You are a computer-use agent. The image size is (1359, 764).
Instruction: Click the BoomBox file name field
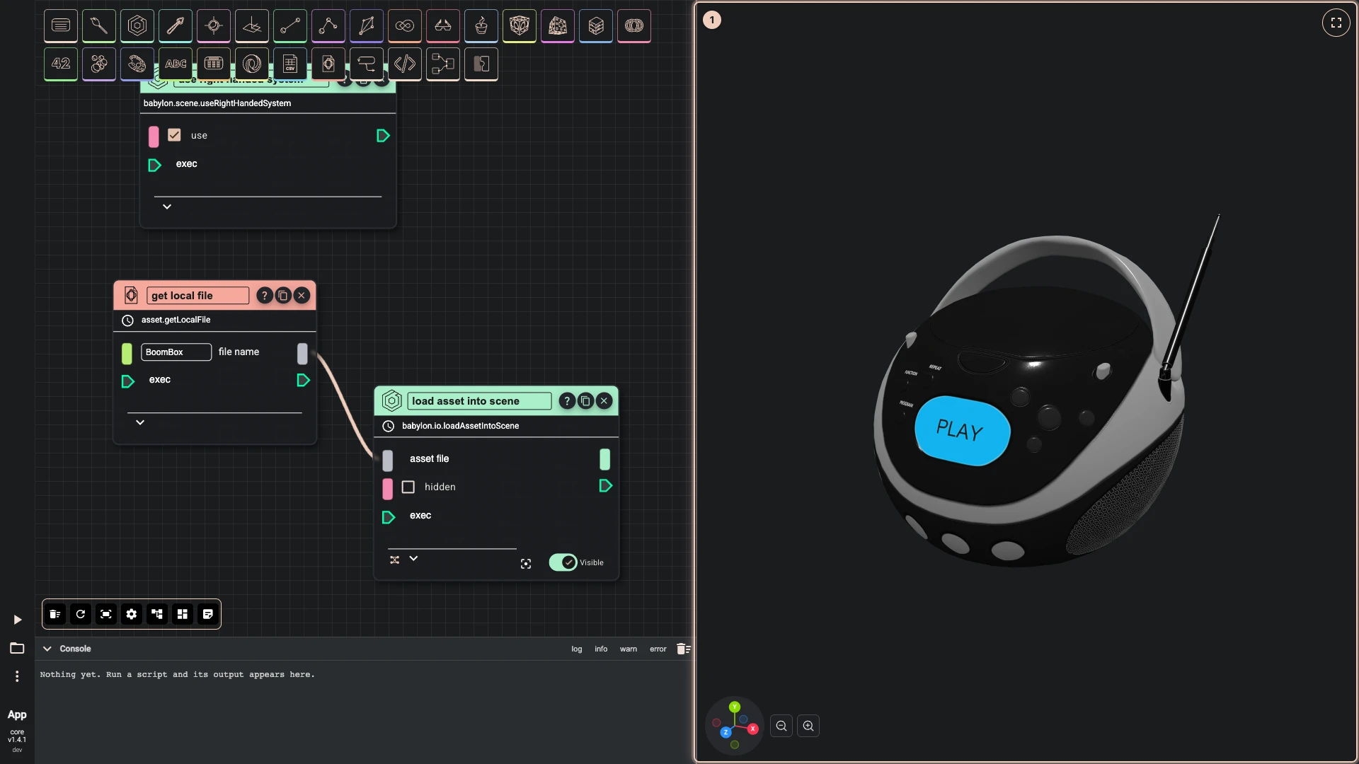[x=176, y=352]
